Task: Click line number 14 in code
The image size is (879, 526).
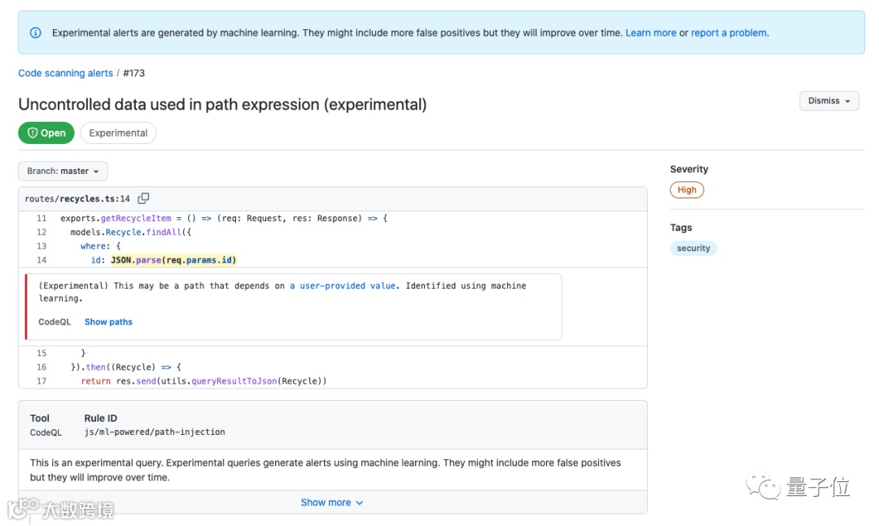Action: pyautogui.click(x=42, y=260)
